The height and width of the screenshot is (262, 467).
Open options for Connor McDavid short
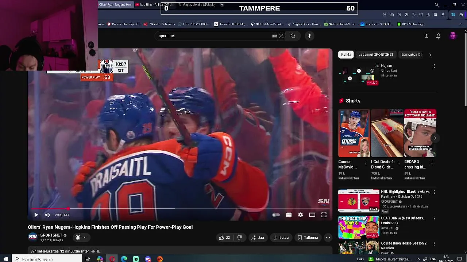(366, 164)
